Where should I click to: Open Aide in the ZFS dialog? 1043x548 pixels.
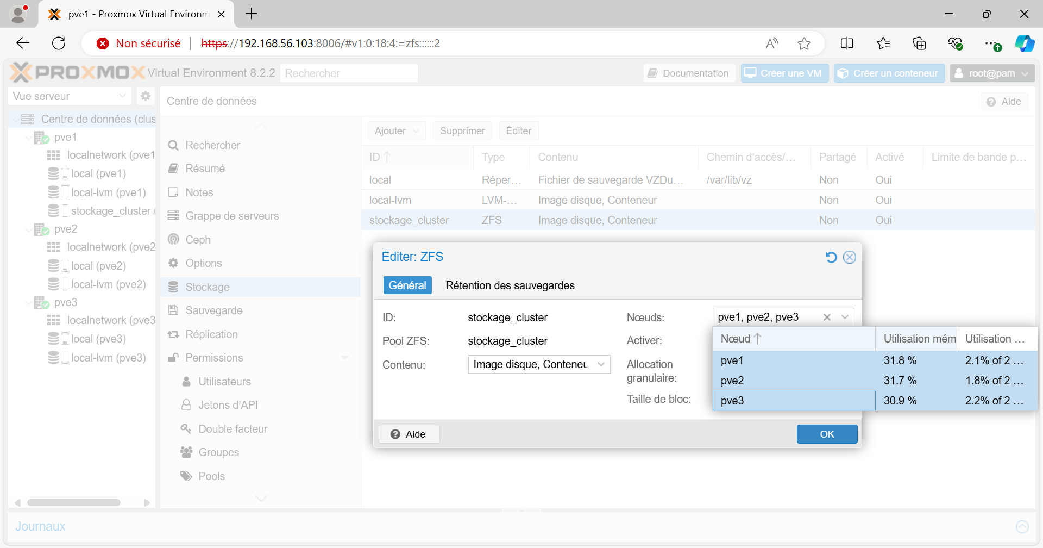(409, 434)
